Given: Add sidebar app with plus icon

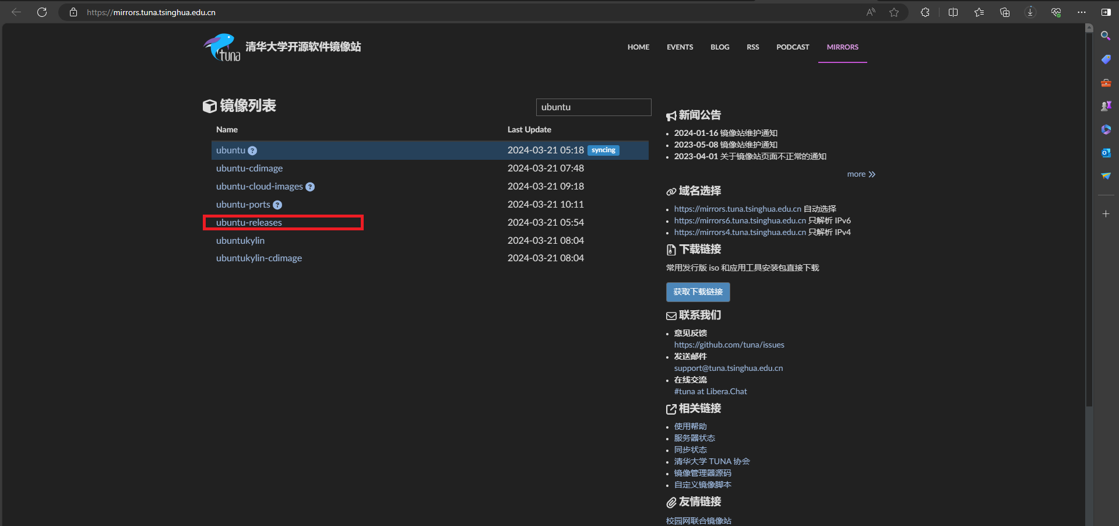Looking at the screenshot, I should click(x=1106, y=214).
